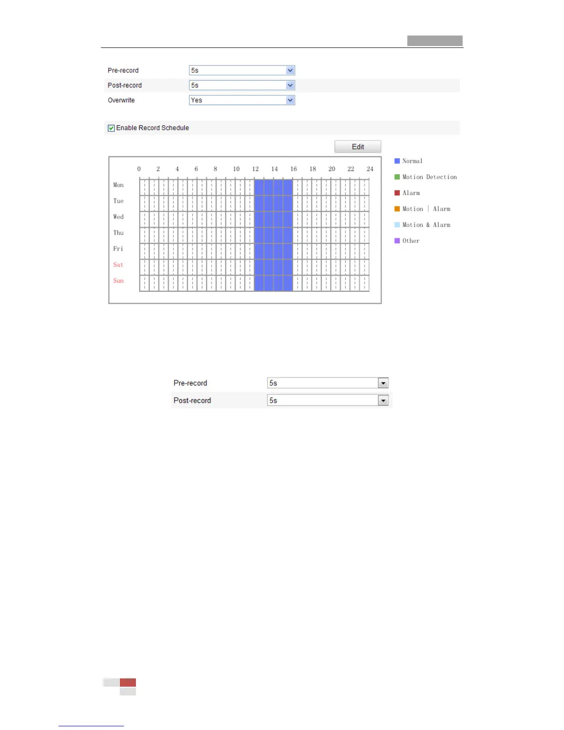Image resolution: width=564 pixels, height=730 pixels.
Task: Click the Normal legend text
Action: (412, 161)
